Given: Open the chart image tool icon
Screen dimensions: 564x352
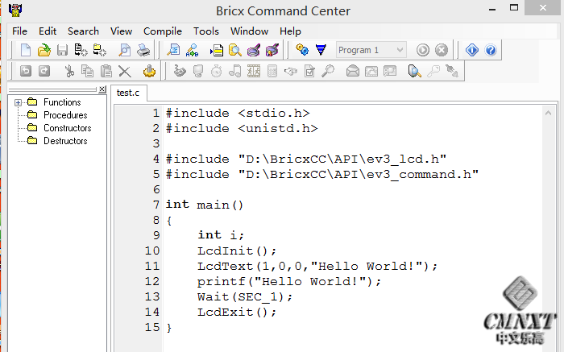Looking at the screenshot, I should point(371,71).
